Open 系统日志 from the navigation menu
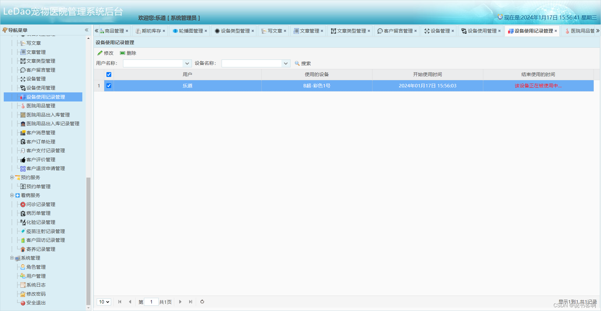 click(x=36, y=285)
